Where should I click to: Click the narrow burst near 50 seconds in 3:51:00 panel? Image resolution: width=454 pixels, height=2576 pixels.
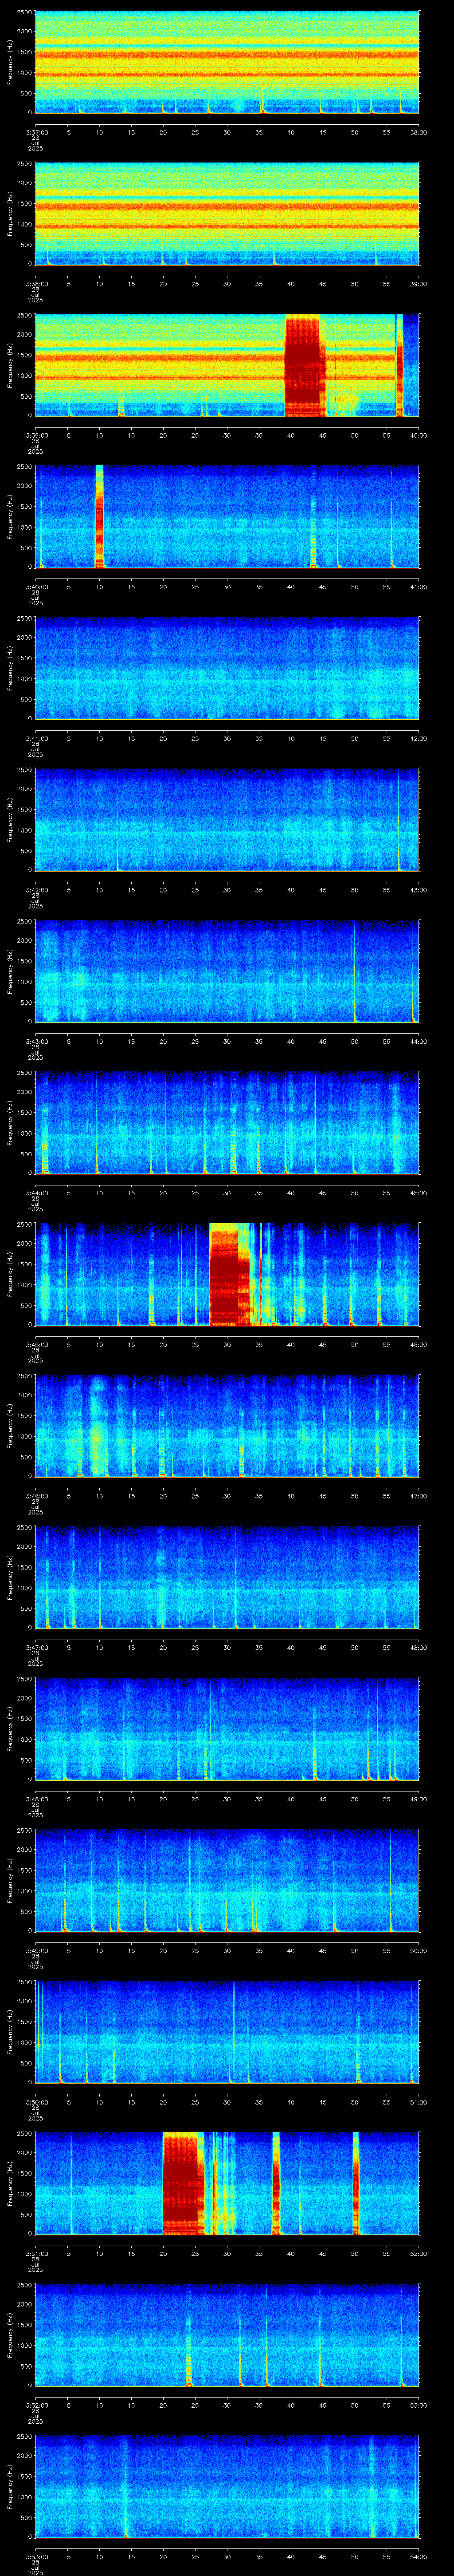click(x=355, y=2183)
